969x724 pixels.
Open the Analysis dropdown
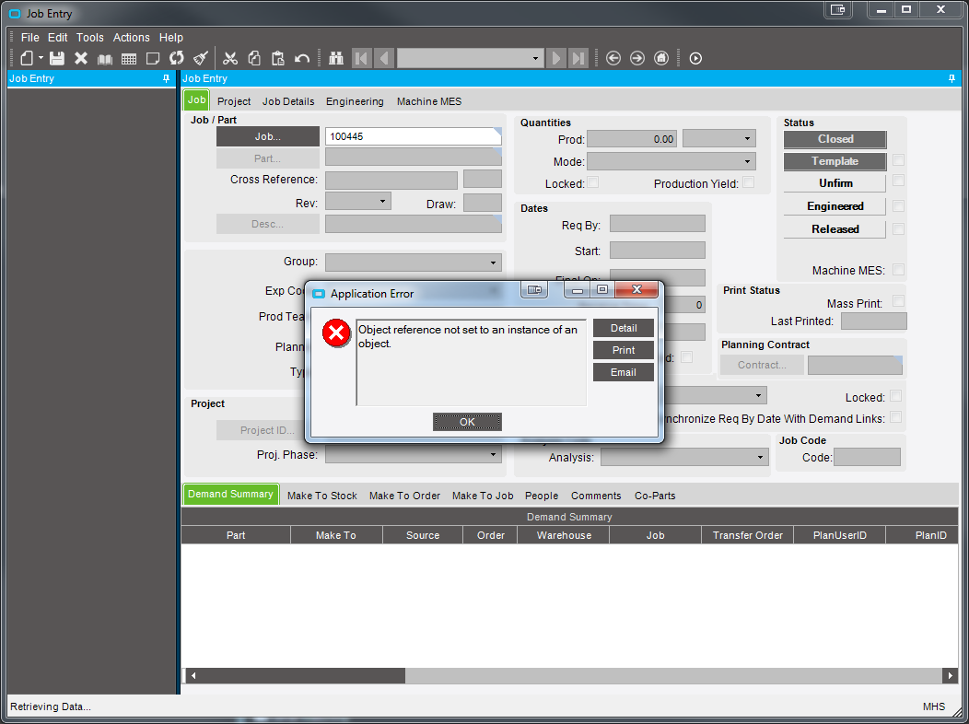[760, 457]
